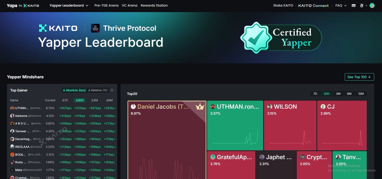Click A B D U avatar in list

[12, 123]
